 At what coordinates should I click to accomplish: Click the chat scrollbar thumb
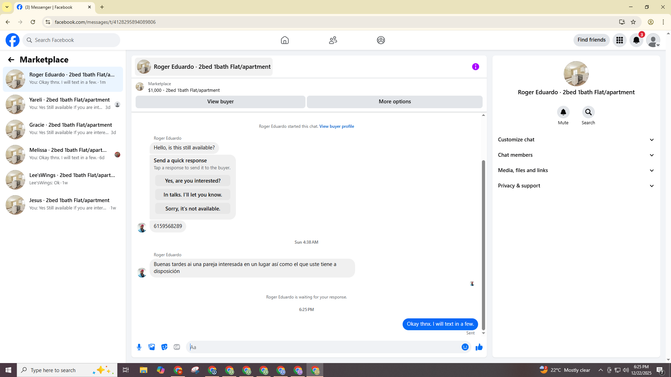483,244
